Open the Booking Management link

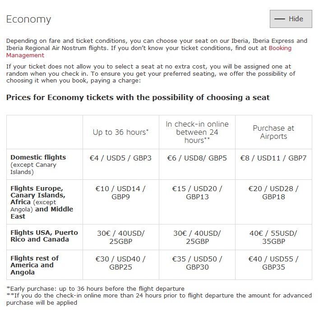pyautogui.click(x=148, y=52)
